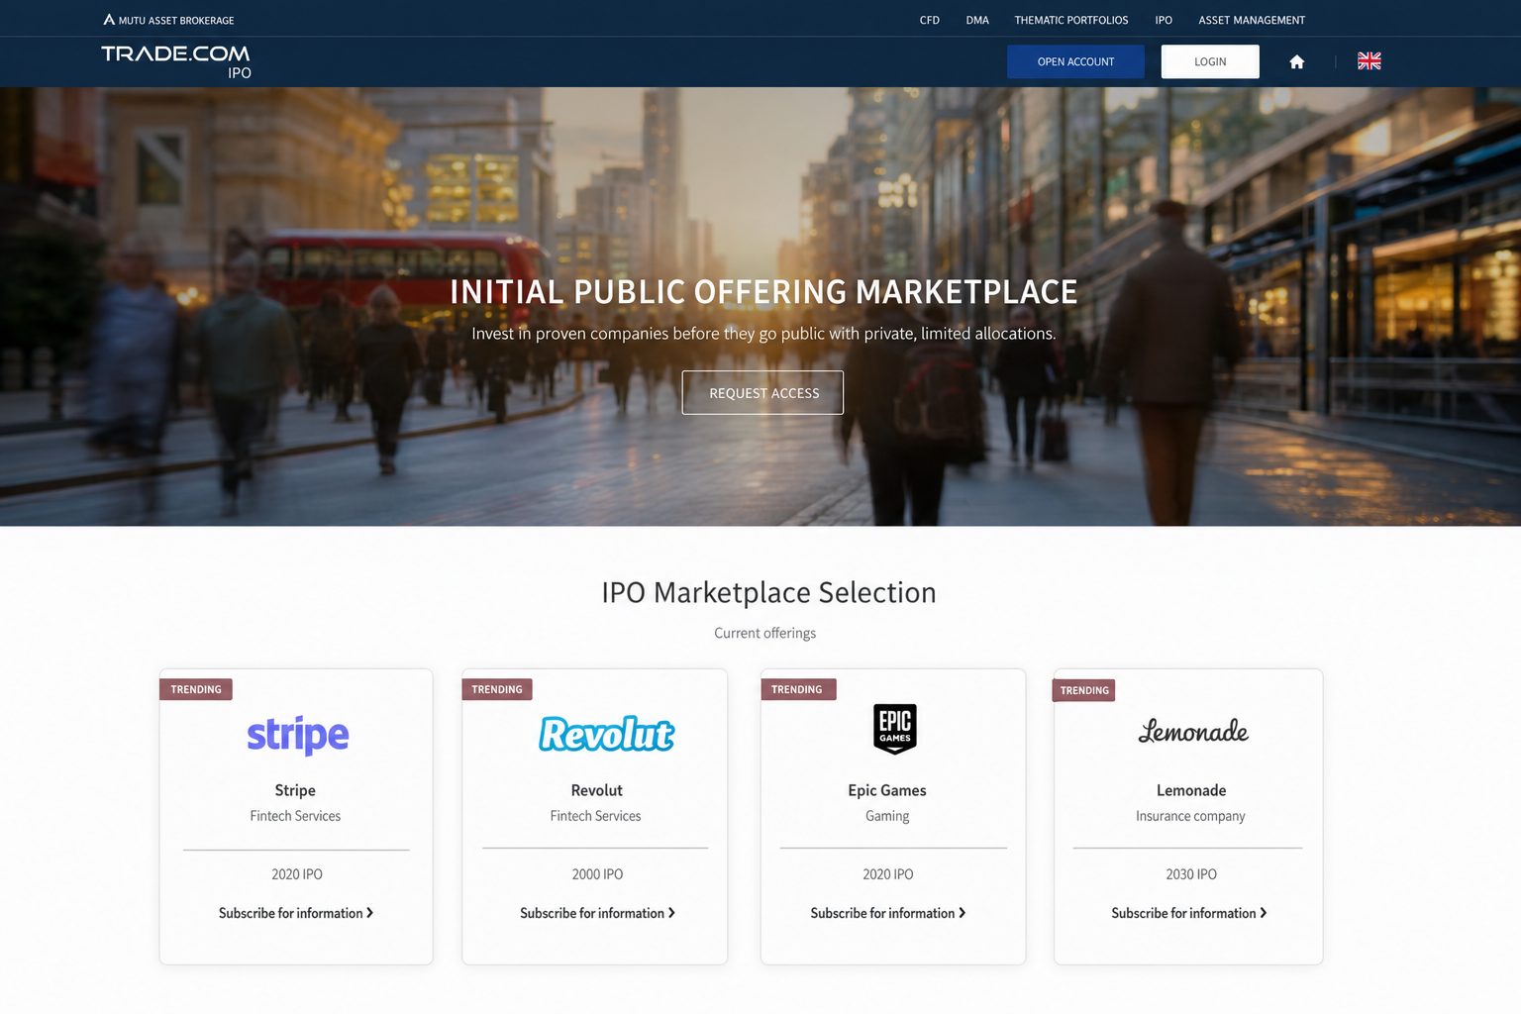Click the Epic Games logo image
1521x1014 pixels.
coord(895,729)
